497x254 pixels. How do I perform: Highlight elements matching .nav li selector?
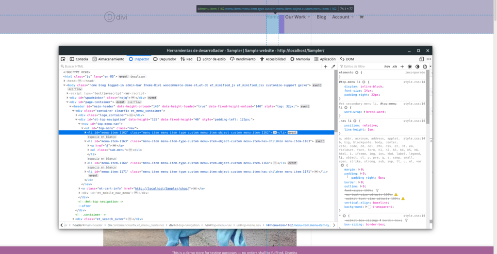tap(355, 121)
